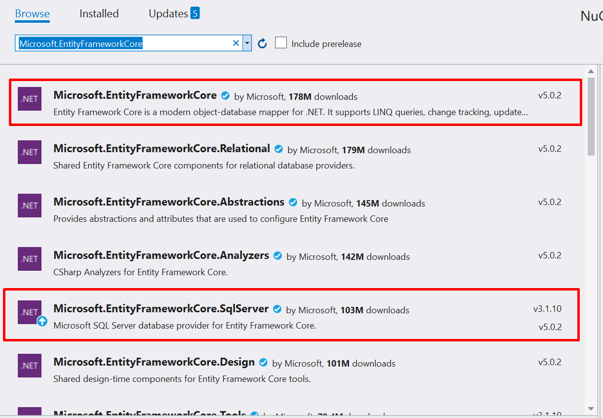Click the .NET logo of Microsoft.EntityFrameworkCore
Screen dimensions: 603x418
pyautogui.click(x=29, y=99)
